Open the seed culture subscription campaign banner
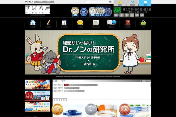176x117 pixels. (37, 85)
